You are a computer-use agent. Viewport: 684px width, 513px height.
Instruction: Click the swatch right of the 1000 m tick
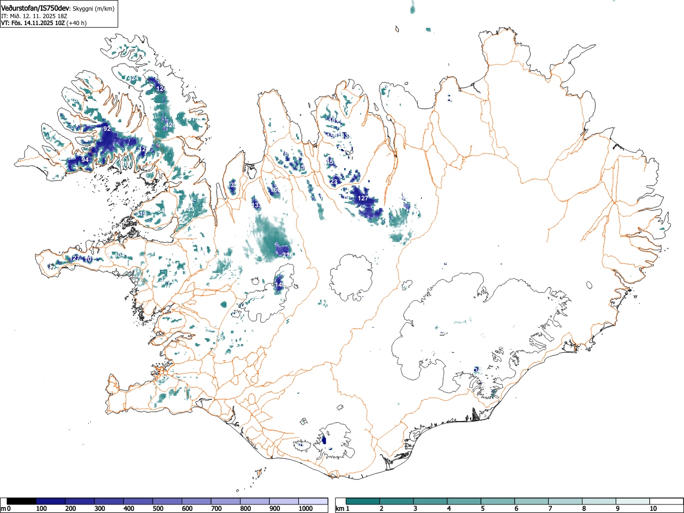(314, 501)
